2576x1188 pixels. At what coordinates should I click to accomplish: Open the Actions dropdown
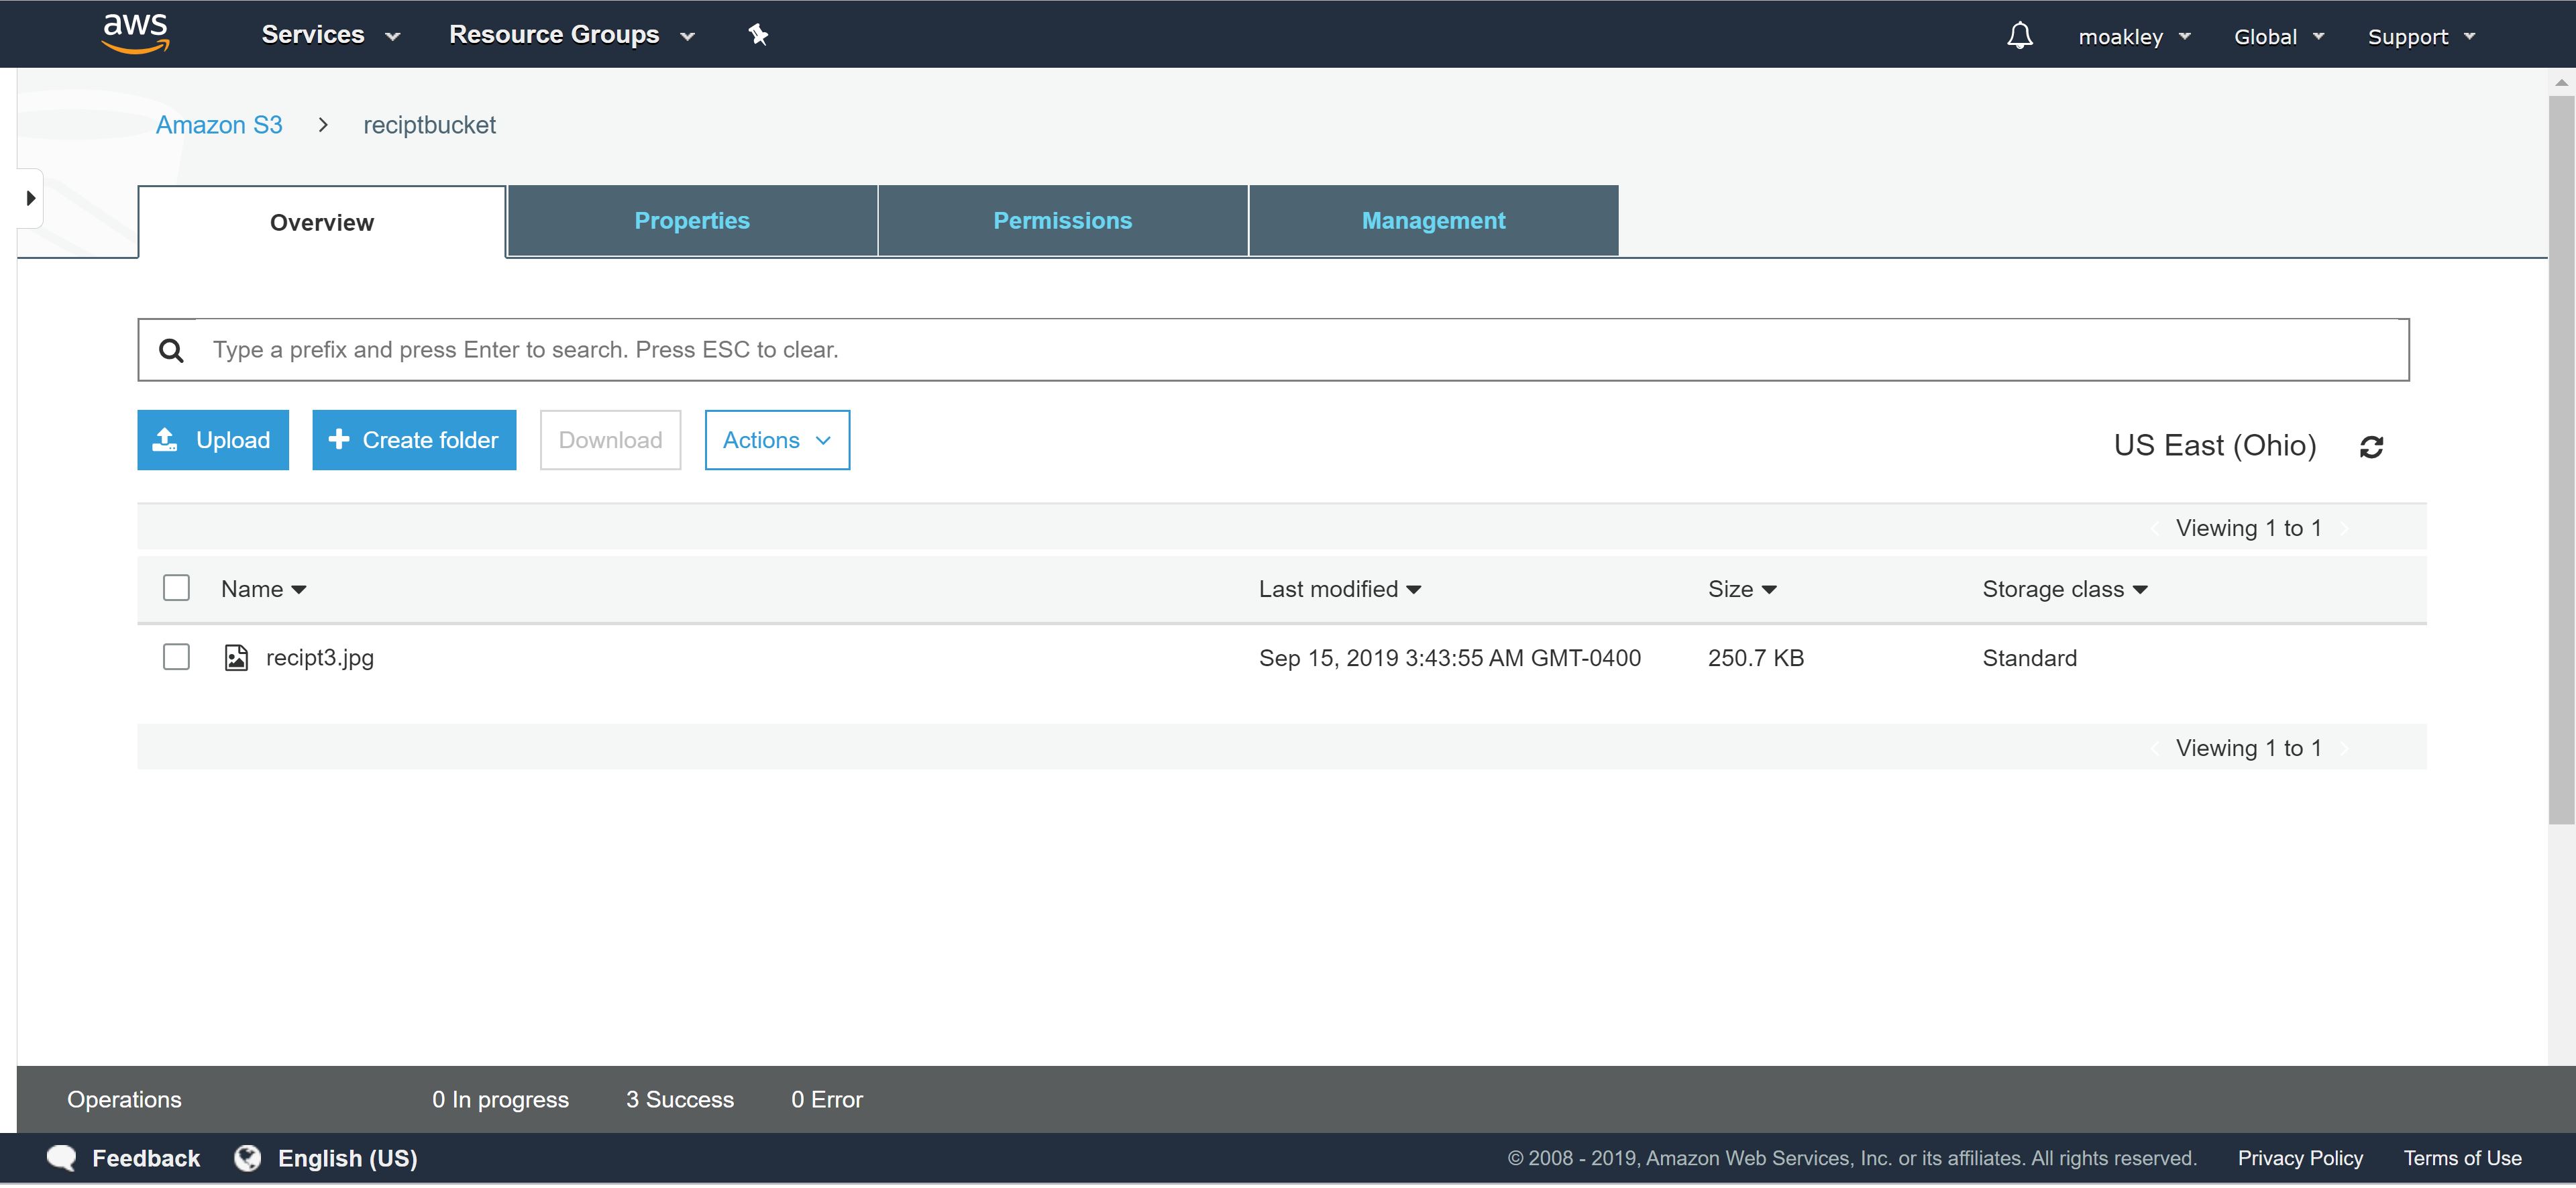(x=777, y=440)
